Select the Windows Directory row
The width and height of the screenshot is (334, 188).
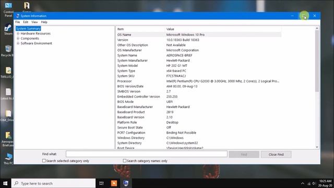point(199,138)
